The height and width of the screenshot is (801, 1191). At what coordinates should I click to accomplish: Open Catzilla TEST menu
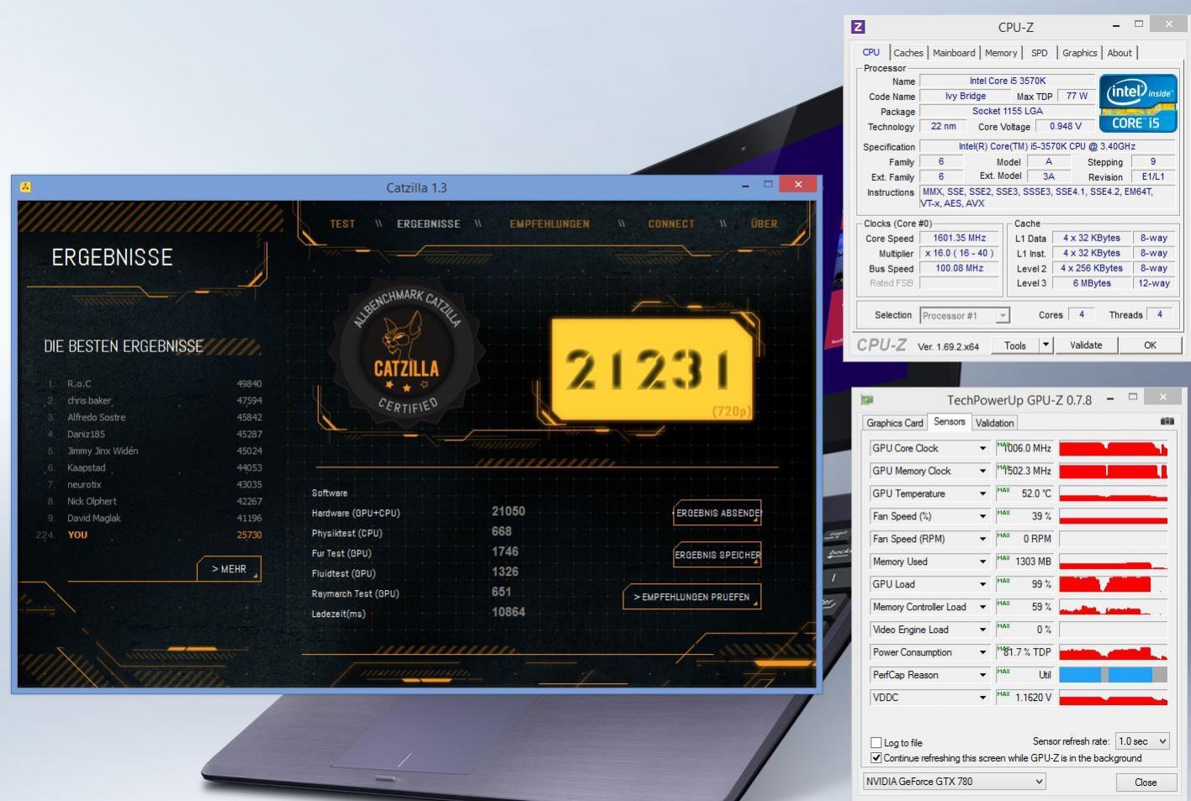pos(342,224)
